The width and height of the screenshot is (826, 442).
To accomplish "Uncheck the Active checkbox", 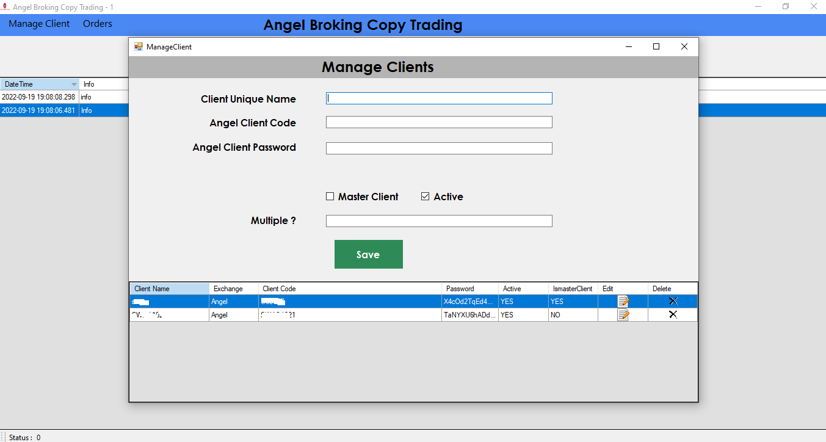I will pyautogui.click(x=426, y=197).
